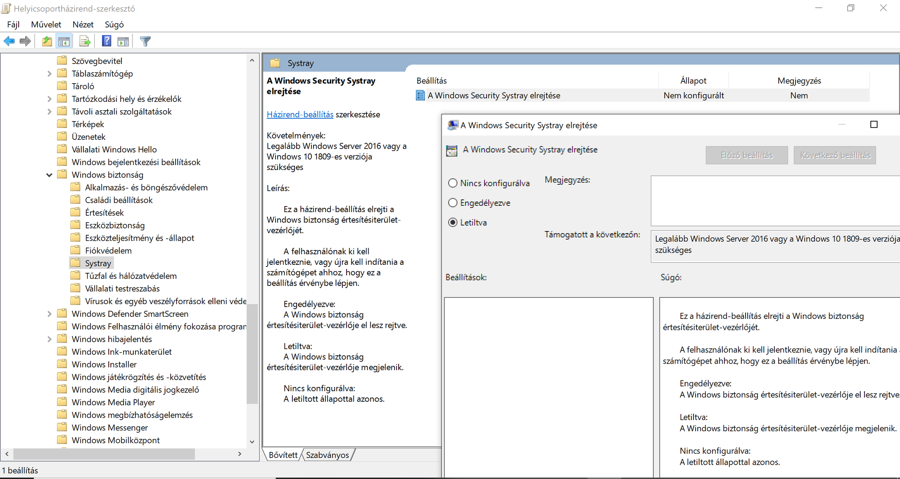900x479 pixels.
Task: Click the Értesítések folder icon
Action: coord(75,212)
